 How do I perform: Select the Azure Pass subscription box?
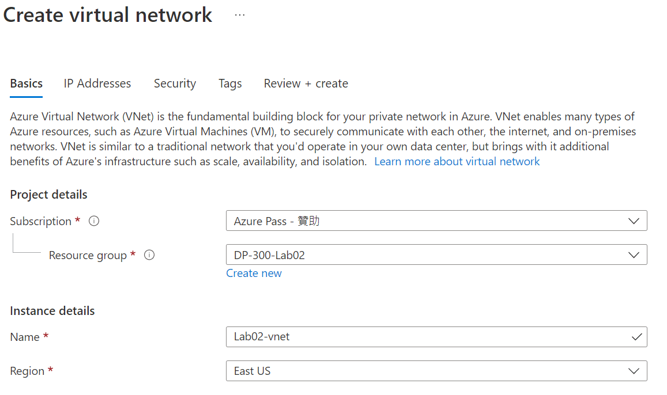[427, 221]
